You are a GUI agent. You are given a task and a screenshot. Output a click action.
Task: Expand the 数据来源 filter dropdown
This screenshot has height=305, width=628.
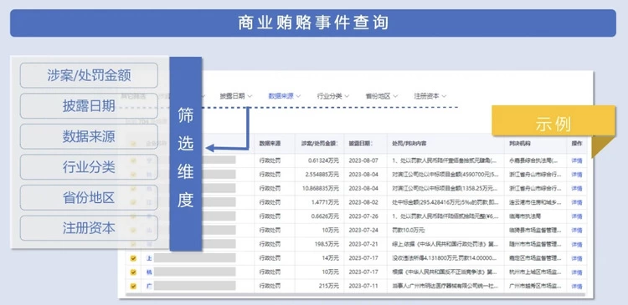click(x=285, y=96)
